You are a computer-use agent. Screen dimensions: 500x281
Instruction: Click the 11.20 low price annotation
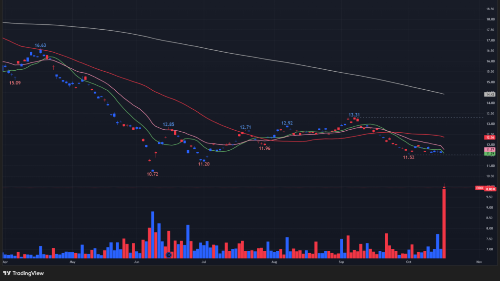click(204, 164)
